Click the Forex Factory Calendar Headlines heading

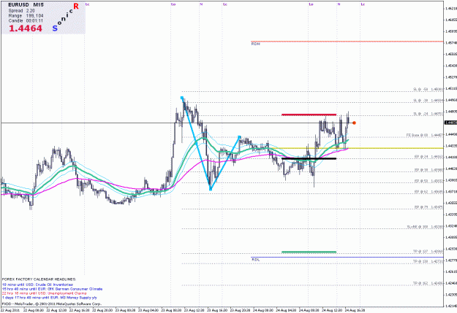[39, 279]
